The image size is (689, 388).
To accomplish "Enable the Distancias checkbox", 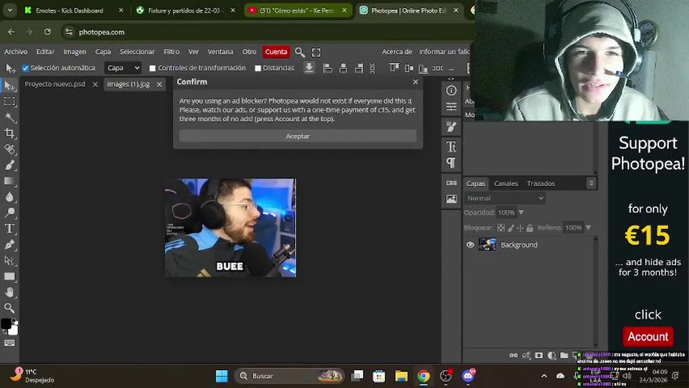I will pos(258,68).
